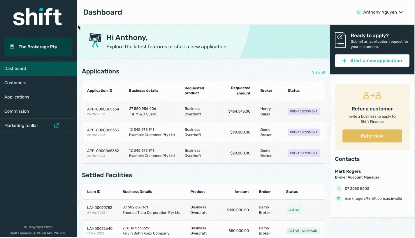Image resolution: width=415 pixels, height=238 pixels.
Task: Click the user avatar icon beside Anthony Nguyen
Action: (358, 12)
